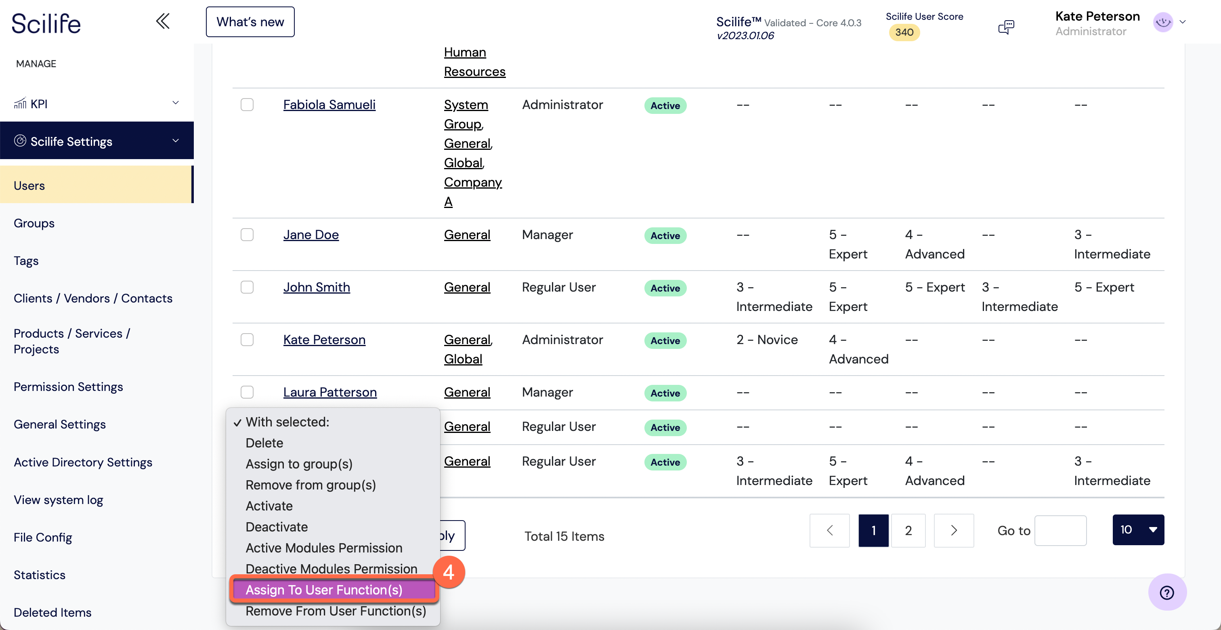
Task: Open Permission Settings in sidebar
Action: click(68, 387)
